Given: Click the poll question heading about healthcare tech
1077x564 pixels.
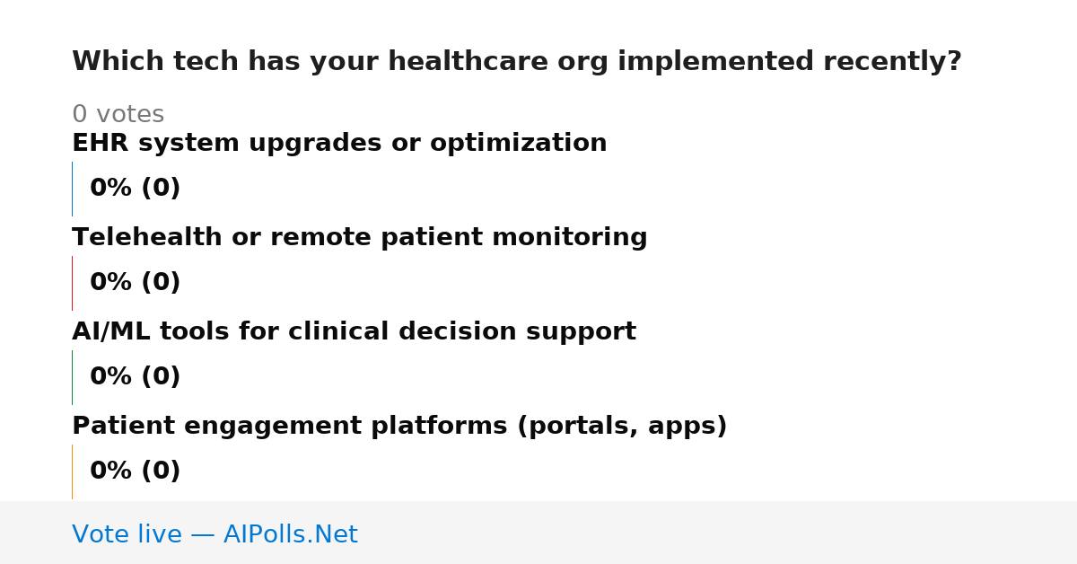Looking at the screenshot, I should (517, 62).
